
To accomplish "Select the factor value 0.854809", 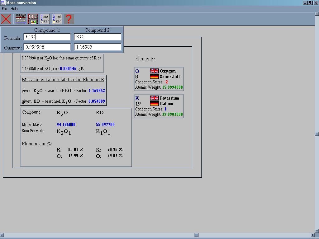I will point(97,101).
